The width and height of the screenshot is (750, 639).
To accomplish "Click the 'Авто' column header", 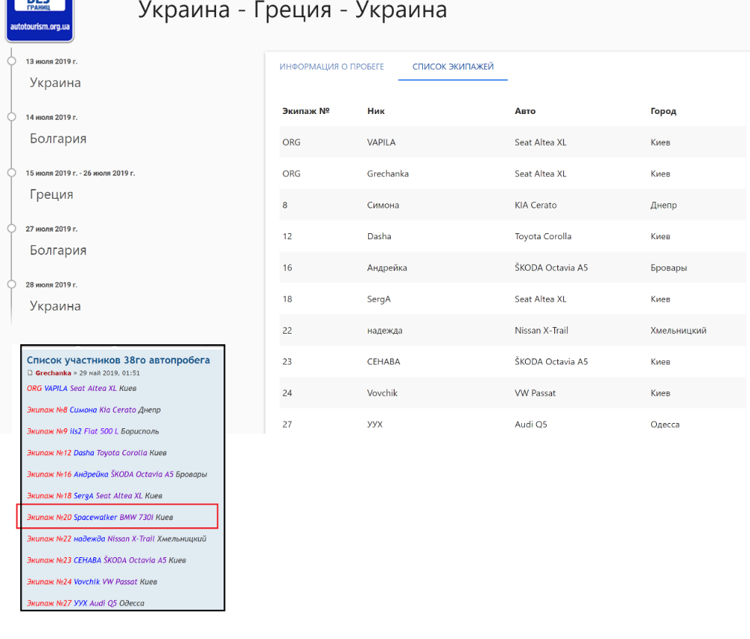I will click(x=525, y=111).
